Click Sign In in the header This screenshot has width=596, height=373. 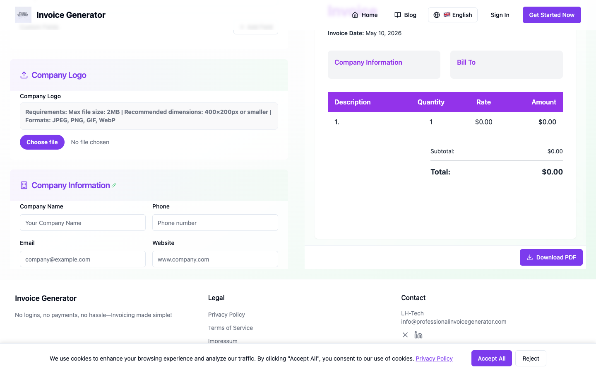coord(500,15)
